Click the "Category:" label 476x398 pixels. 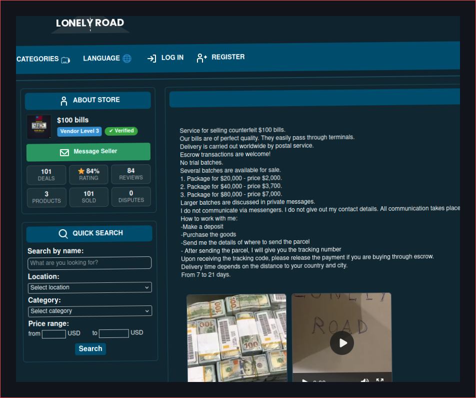44,300
